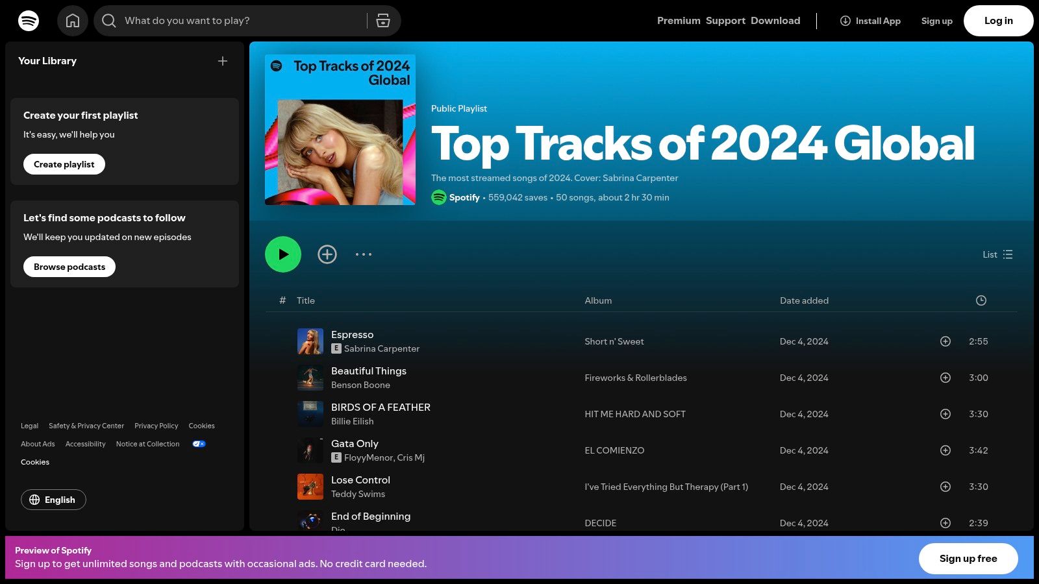The image size is (1039, 584).
Task: Open Privacy Policy footer link
Action: tap(156, 426)
